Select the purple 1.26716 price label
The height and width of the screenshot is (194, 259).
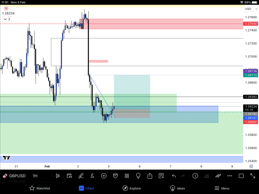coord(251,71)
